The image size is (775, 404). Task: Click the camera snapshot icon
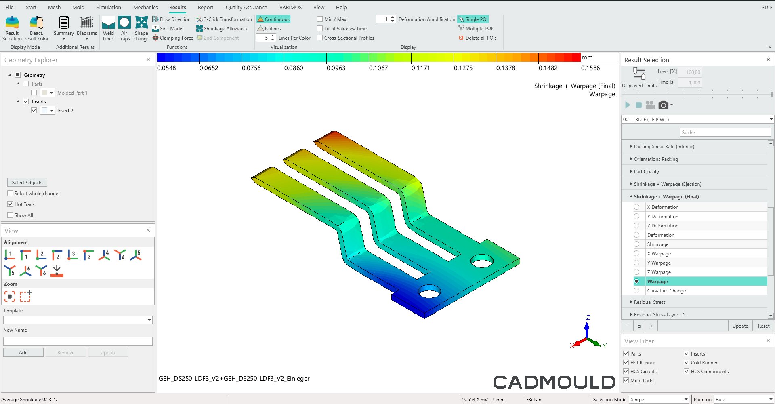pyautogui.click(x=663, y=105)
